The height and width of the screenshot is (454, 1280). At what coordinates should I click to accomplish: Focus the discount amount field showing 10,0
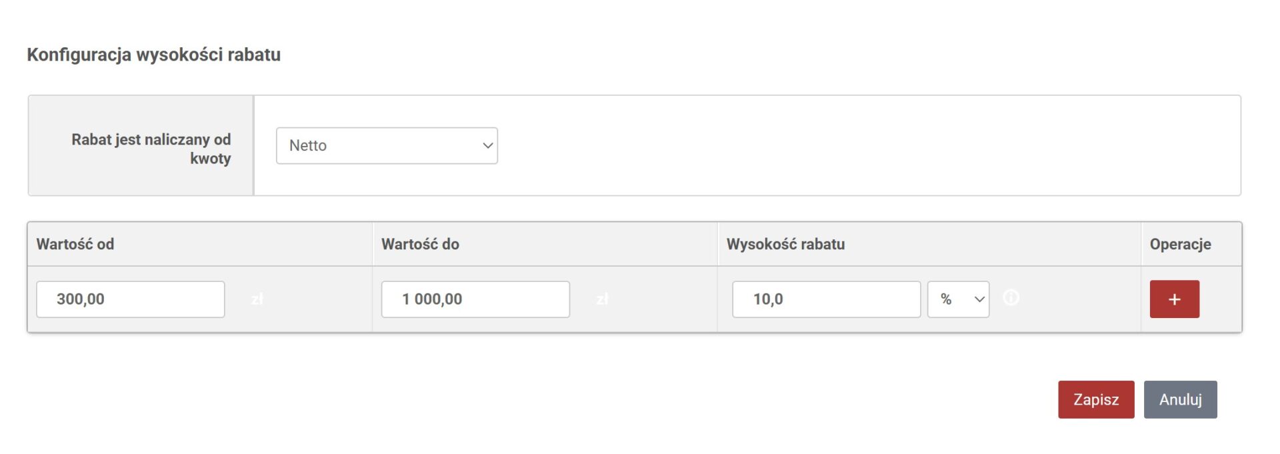pos(826,299)
